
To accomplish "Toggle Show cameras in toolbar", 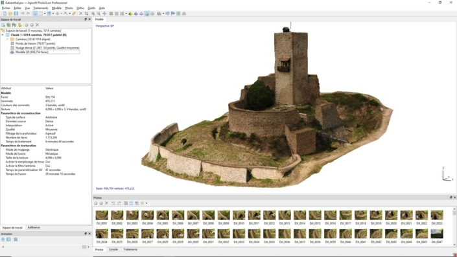I will click(x=159, y=14).
